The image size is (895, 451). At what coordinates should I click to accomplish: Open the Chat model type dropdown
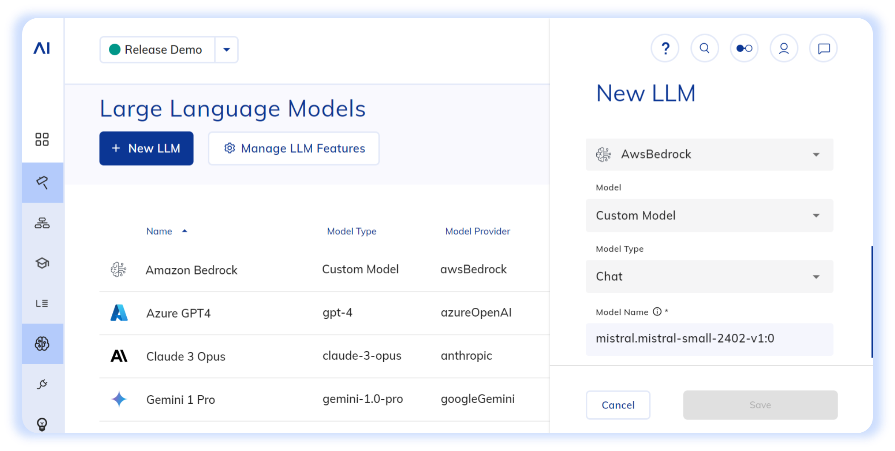click(710, 277)
